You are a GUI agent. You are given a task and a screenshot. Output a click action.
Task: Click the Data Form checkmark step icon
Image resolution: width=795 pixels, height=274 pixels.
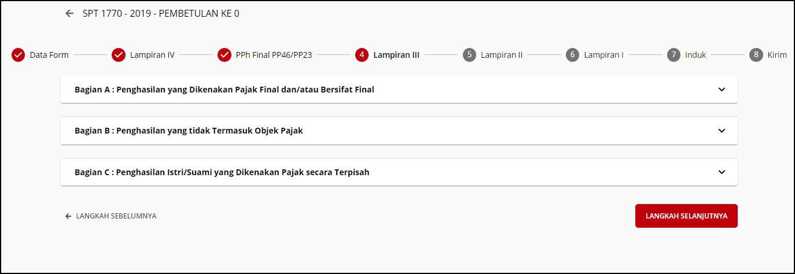click(19, 55)
